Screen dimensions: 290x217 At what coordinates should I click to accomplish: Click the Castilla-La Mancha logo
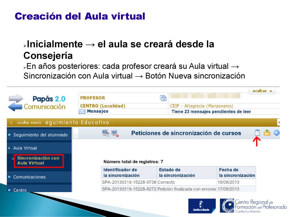pyautogui.click(x=202, y=206)
